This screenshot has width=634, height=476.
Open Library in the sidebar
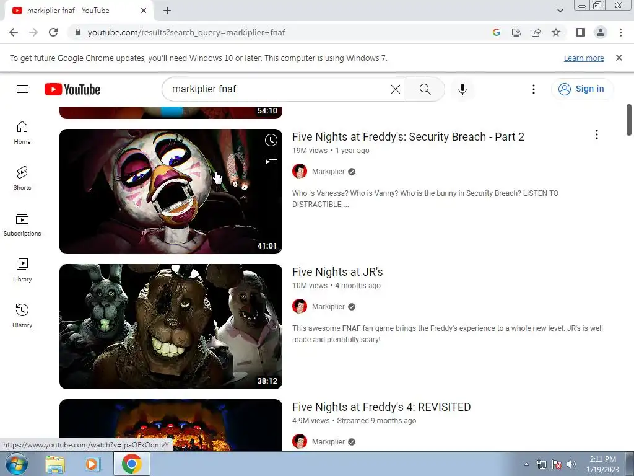coord(22,270)
